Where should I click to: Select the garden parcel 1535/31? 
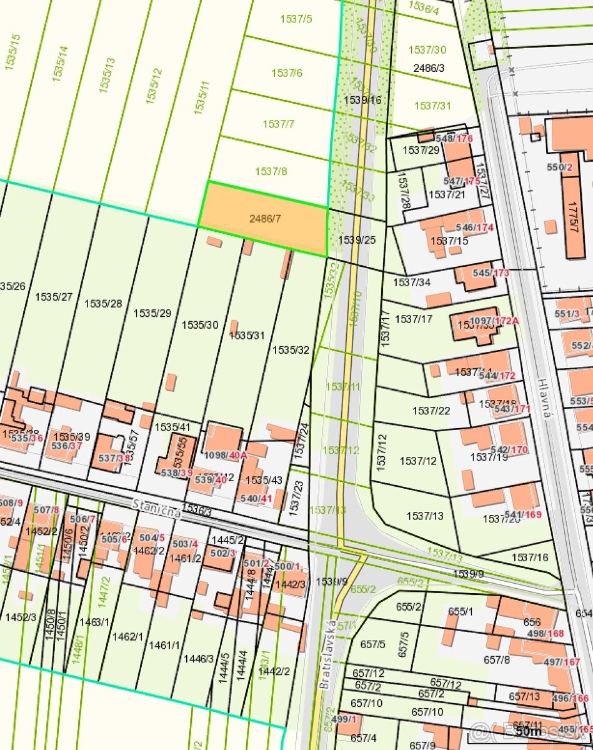[247, 336]
